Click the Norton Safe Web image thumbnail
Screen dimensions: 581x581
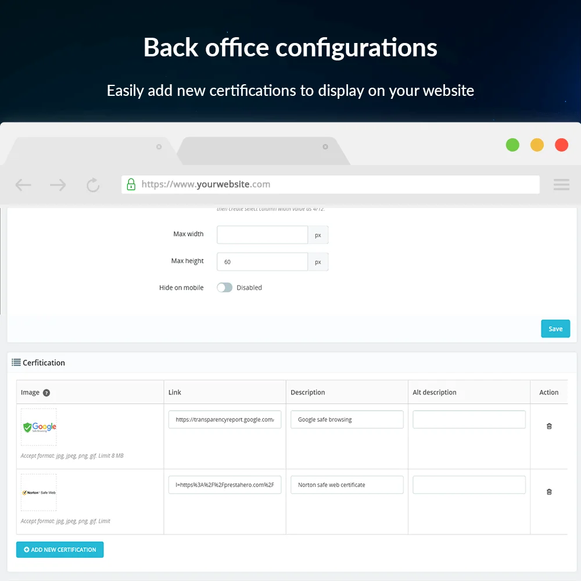39,493
